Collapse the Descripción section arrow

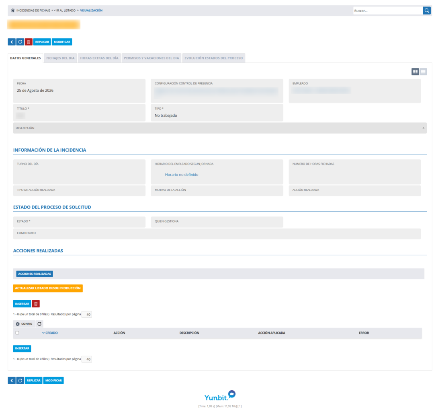coord(424,128)
